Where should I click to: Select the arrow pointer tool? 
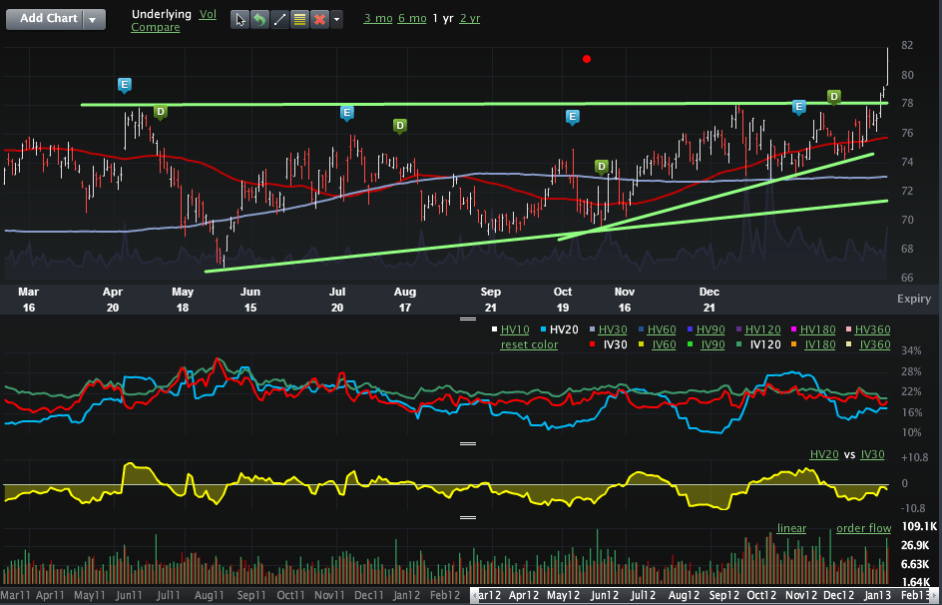click(x=240, y=20)
